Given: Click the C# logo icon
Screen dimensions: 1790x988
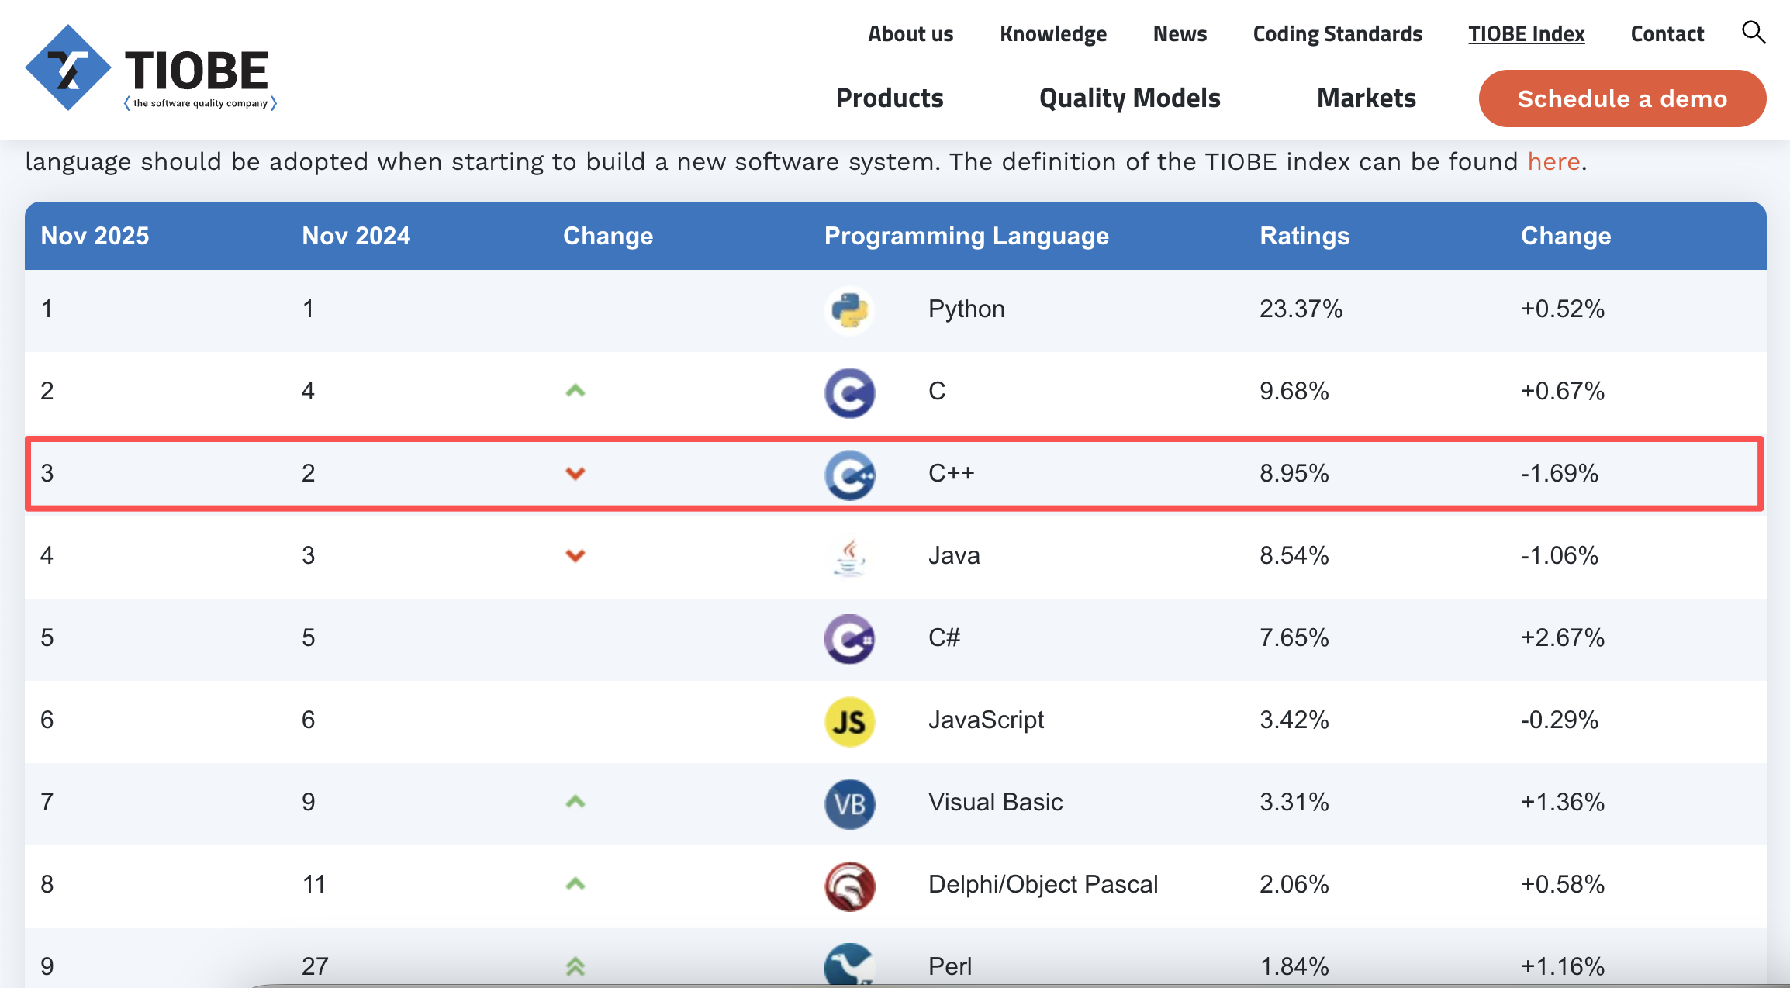Looking at the screenshot, I should click(x=849, y=639).
